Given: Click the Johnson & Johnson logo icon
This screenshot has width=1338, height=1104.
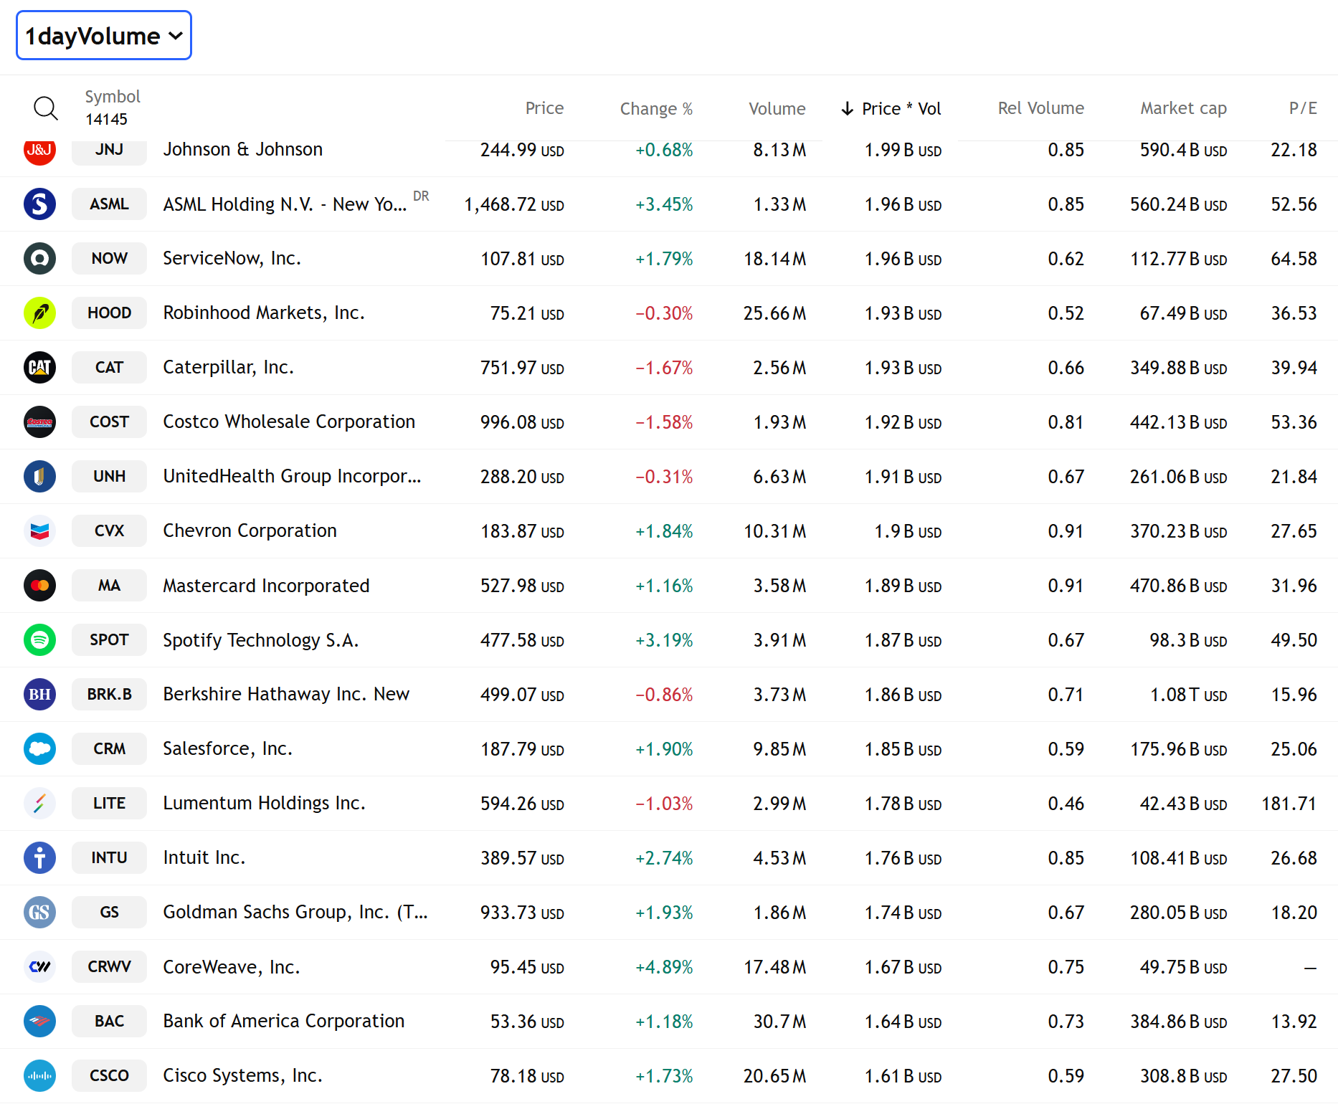Looking at the screenshot, I should 39,153.
